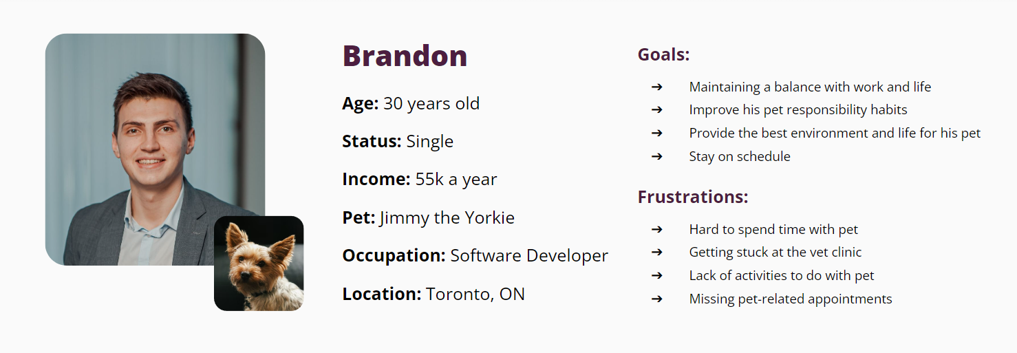Click the Age: 30 years old line
Image resolution: width=1017 pixels, height=353 pixels.
pyautogui.click(x=411, y=104)
